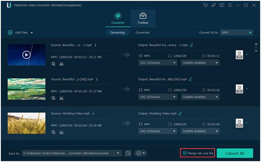Open the Convert All to MP4 dropdown

point(236,32)
